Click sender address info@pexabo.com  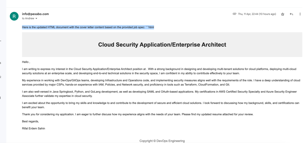click(x=35, y=14)
